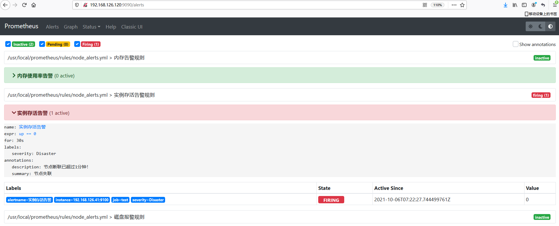This screenshot has width=559, height=226.
Task: Click the insecure connection lock icon
Action: tap(85, 5)
